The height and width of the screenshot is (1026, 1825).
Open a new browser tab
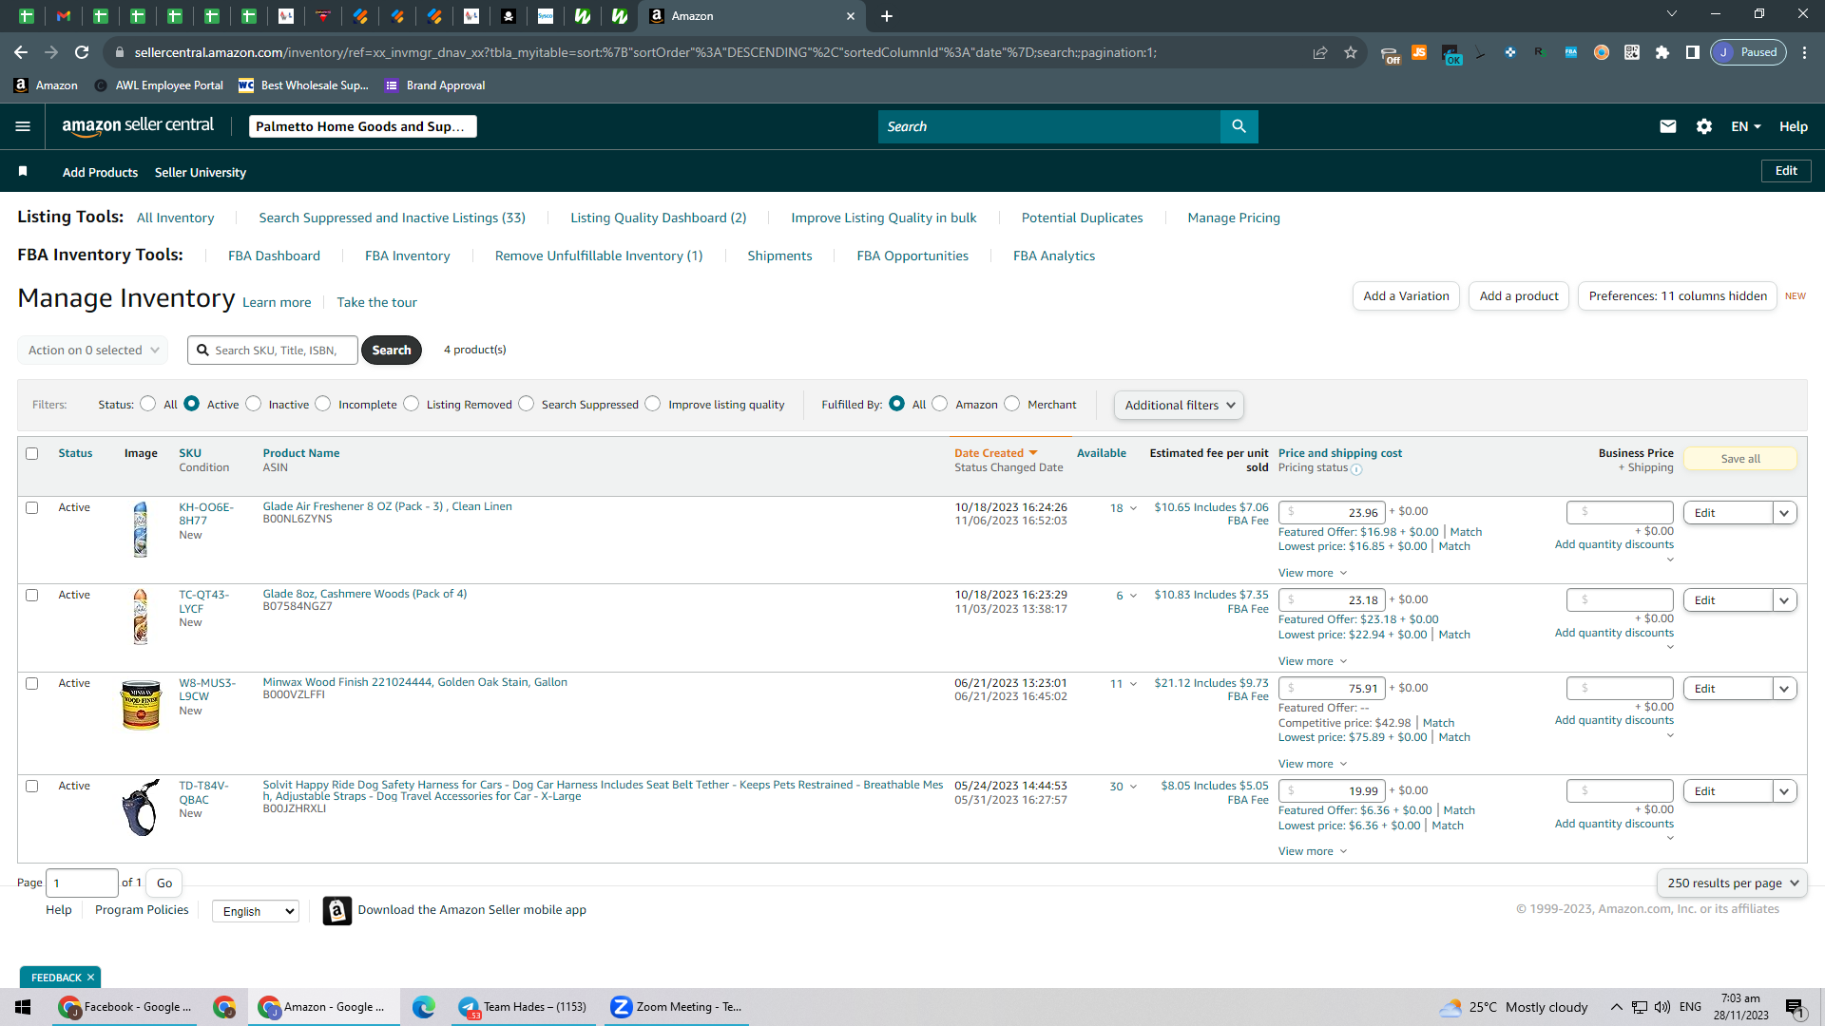887,16
